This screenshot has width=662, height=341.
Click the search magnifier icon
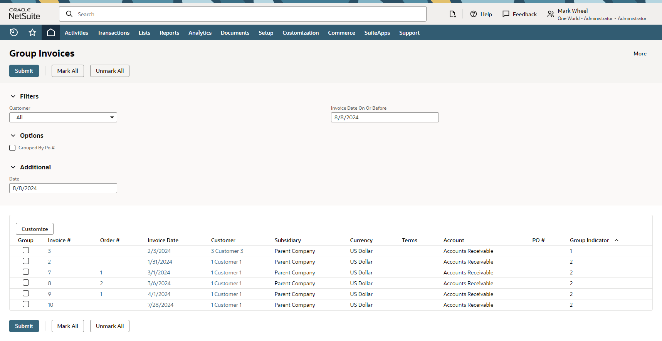tap(69, 14)
